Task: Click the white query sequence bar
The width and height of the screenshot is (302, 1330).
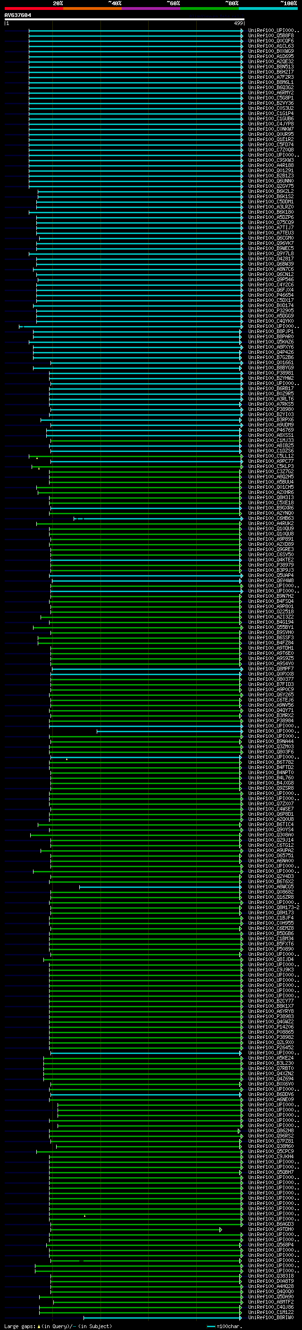Action: (x=125, y=19)
